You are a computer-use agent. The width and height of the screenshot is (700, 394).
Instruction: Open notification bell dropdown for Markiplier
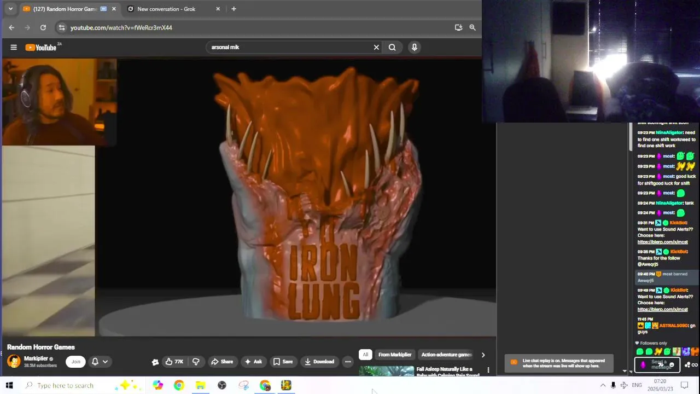(100, 362)
